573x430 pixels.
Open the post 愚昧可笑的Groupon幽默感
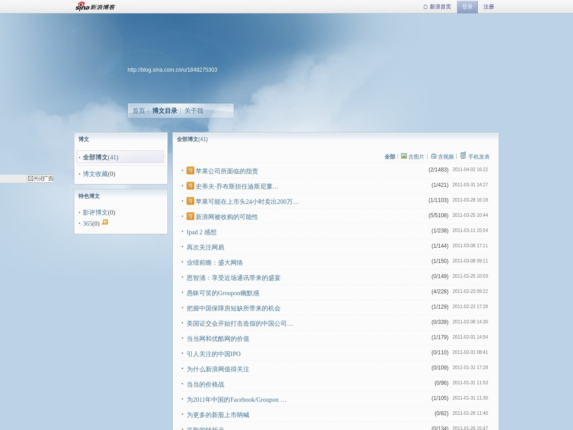[222, 293]
